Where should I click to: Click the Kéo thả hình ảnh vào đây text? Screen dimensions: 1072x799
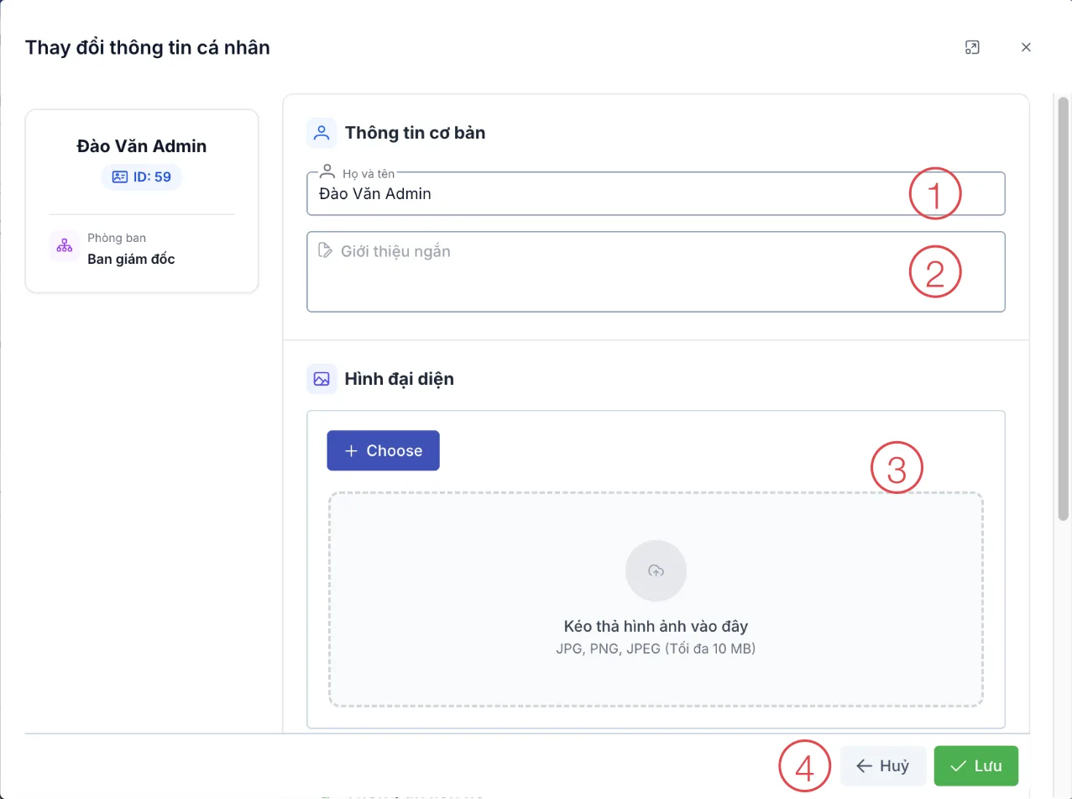pos(656,627)
